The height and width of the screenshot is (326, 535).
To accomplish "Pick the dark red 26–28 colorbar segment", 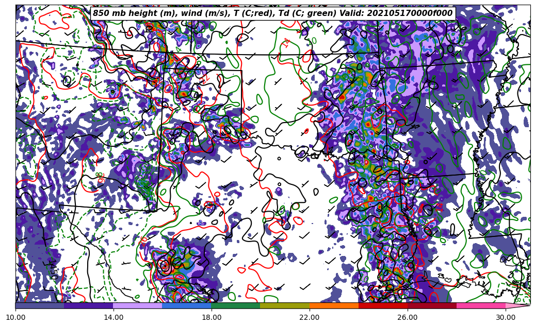I will [x=432, y=305].
